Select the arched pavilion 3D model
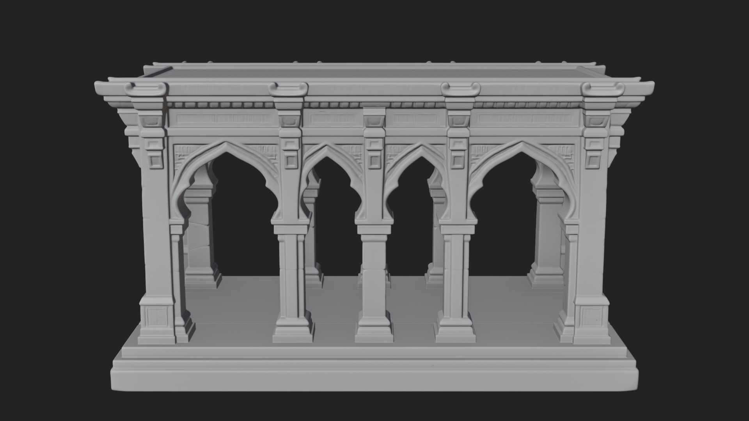Viewport: 749px width, 421px height. 374,226
